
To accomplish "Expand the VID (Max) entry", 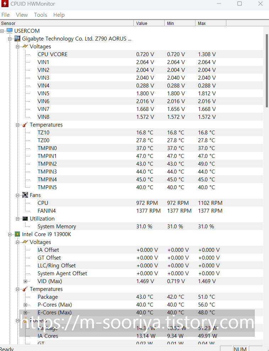I will pyautogui.click(x=26, y=281).
